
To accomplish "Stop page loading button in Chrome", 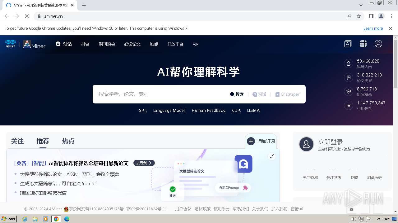I will click(x=27, y=16).
